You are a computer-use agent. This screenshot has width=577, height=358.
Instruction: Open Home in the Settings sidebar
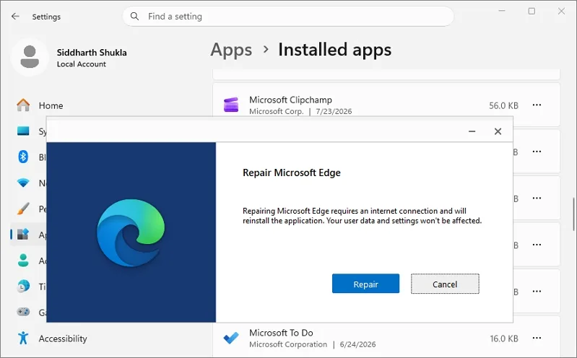click(x=51, y=105)
